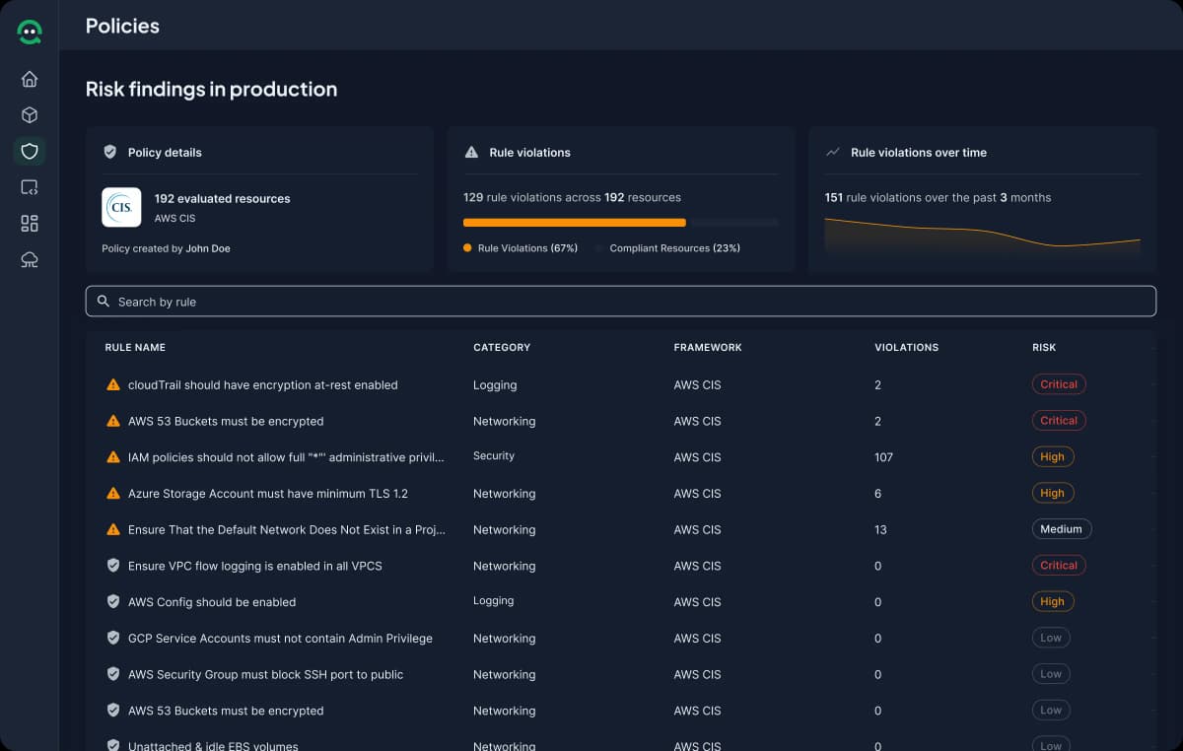Click the cloud icon at the sidebar bottom
The height and width of the screenshot is (751, 1183).
pos(29,259)
